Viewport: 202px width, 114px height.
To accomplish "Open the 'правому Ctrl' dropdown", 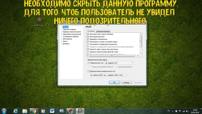I will coord(119,63).
